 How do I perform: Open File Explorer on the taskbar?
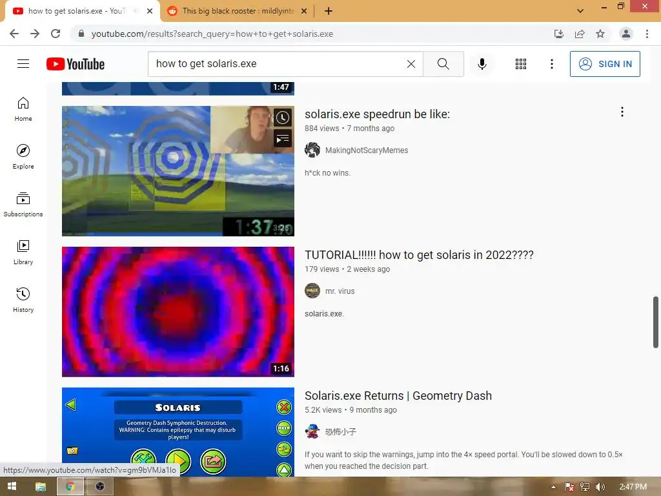pyautogui.click(x=41, y=487)
